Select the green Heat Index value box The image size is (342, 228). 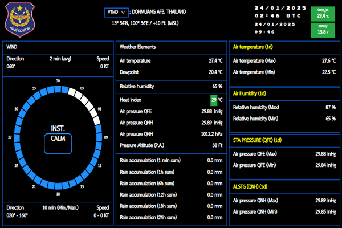coord(214,100)
